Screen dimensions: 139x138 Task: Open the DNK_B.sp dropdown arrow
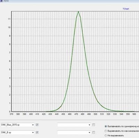coord(33,132)
